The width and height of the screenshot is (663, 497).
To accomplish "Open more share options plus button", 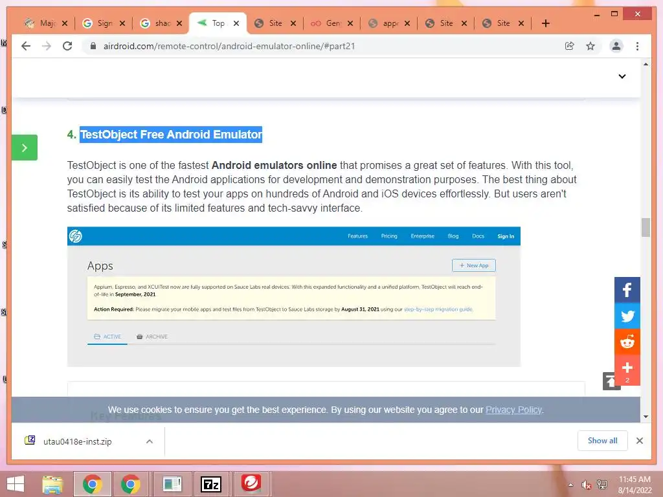I will click(627, 370).
